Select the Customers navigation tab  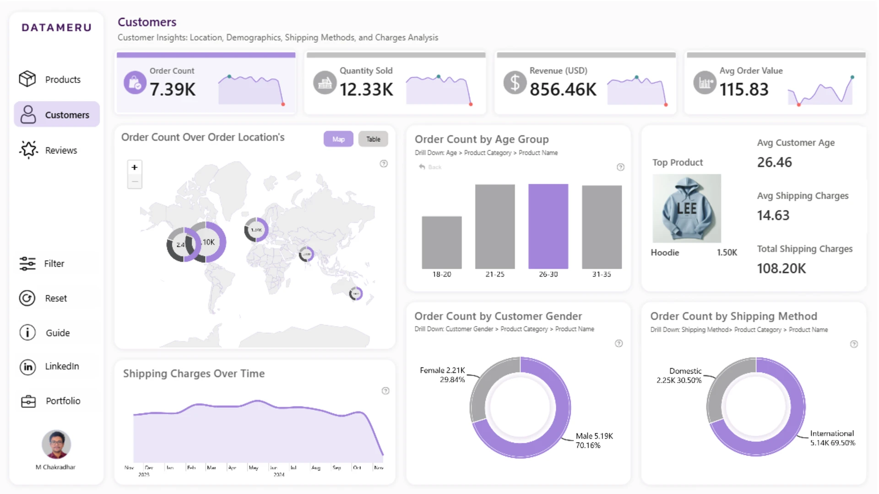pos(57,115)
